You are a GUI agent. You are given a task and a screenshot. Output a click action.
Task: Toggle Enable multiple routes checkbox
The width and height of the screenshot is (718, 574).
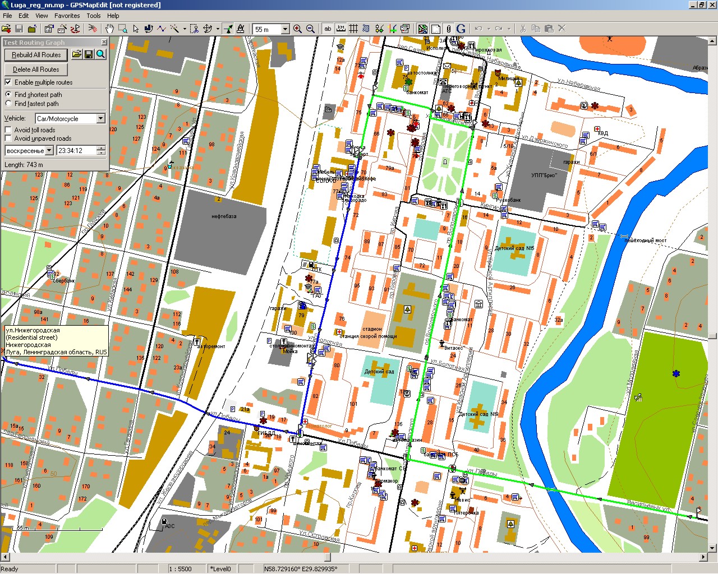(8, 82)
